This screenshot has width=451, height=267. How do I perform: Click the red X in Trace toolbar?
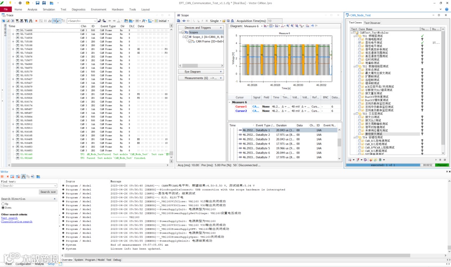coord(36,21)
